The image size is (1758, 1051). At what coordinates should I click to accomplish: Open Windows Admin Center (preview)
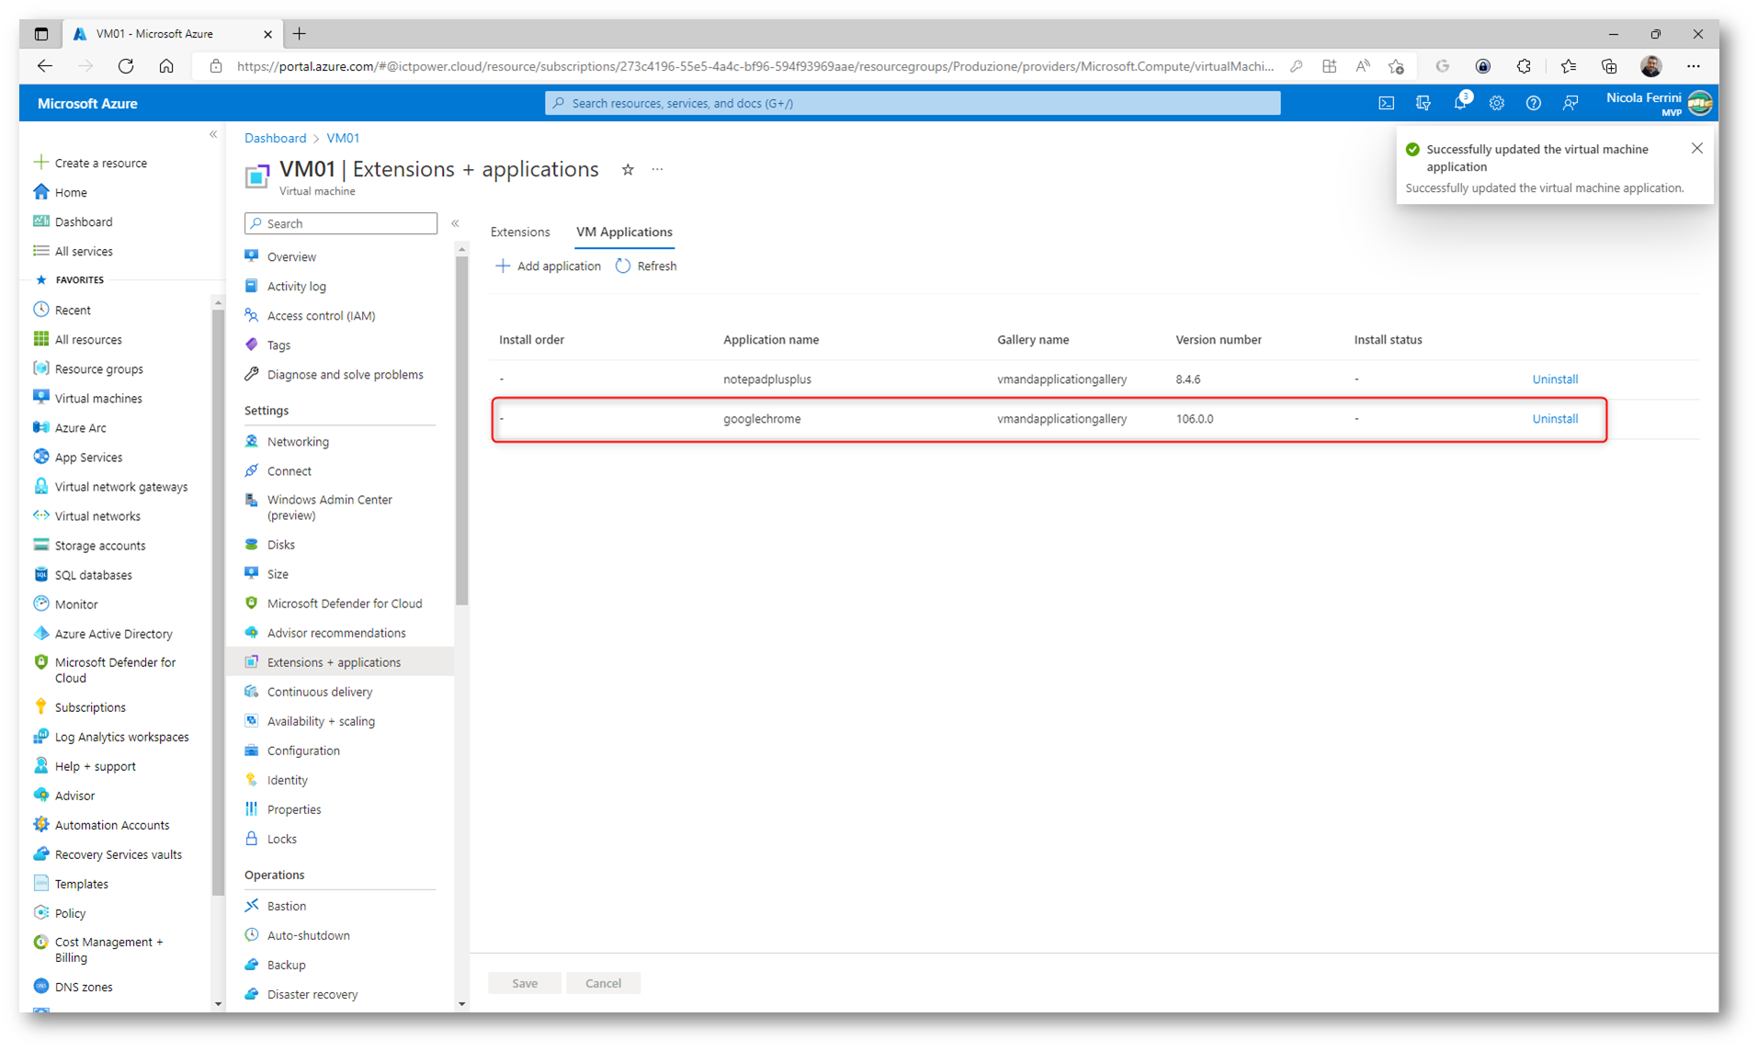(x=319, y=508)
